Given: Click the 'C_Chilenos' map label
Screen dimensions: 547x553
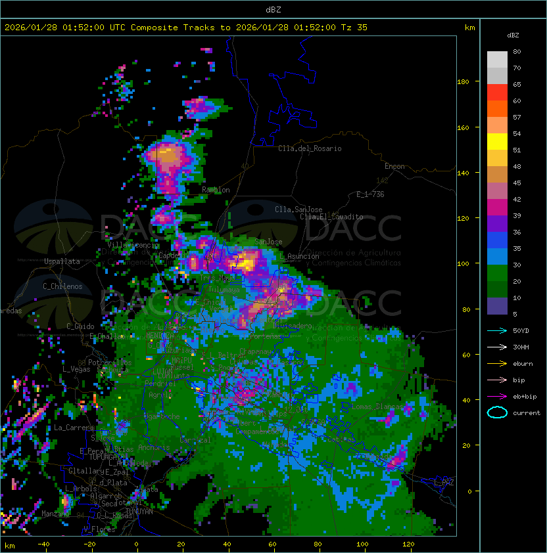Looking at the screenshot, I should [x=62, y=286].
